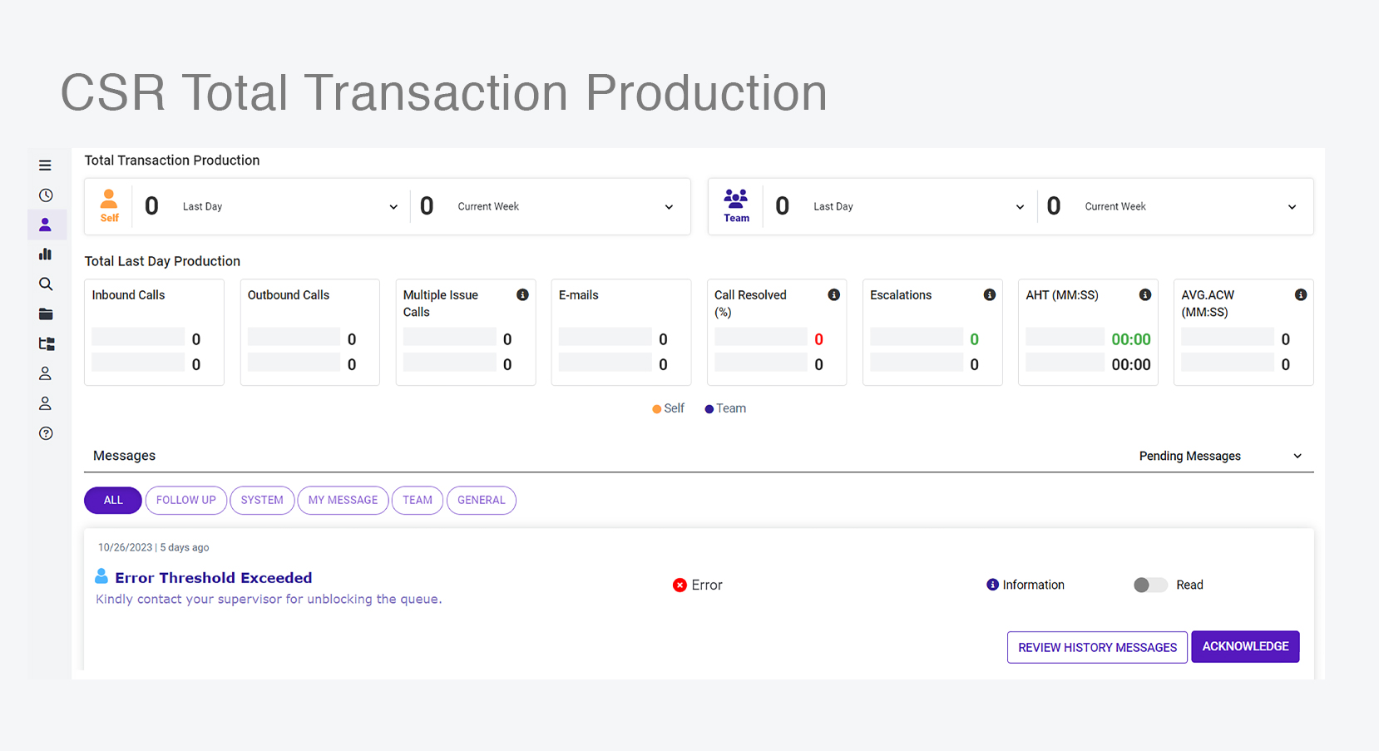Select the MY MESSAGE filter tab

click(x=343, y=500)
